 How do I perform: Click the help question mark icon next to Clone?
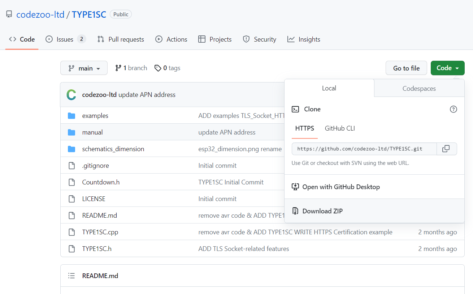coord(454,109)
